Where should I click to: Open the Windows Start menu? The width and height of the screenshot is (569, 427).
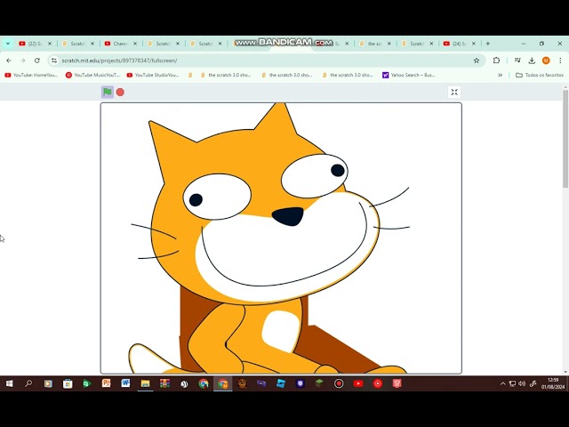pyautogui.click(x=10, y=383)
